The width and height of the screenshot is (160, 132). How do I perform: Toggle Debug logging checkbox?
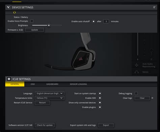(136, 93)
